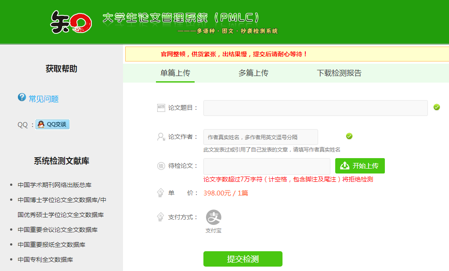Click the PMLC site logo

[x=71, y=22]
